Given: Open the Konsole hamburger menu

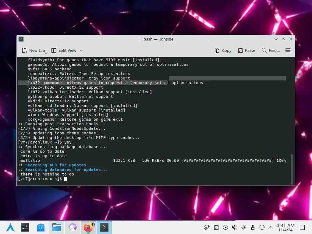Looking at the screenshot, I should [288, 51].
